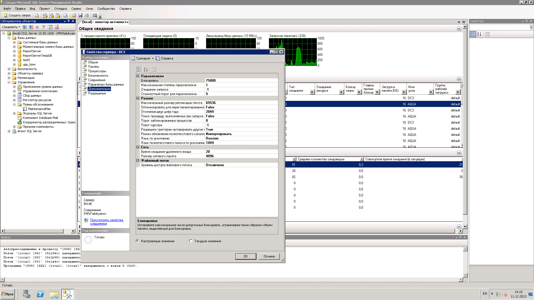Open the Сообщество menu
The width and height of the screenshot is (534, 300).
click(x=106, y=9)
